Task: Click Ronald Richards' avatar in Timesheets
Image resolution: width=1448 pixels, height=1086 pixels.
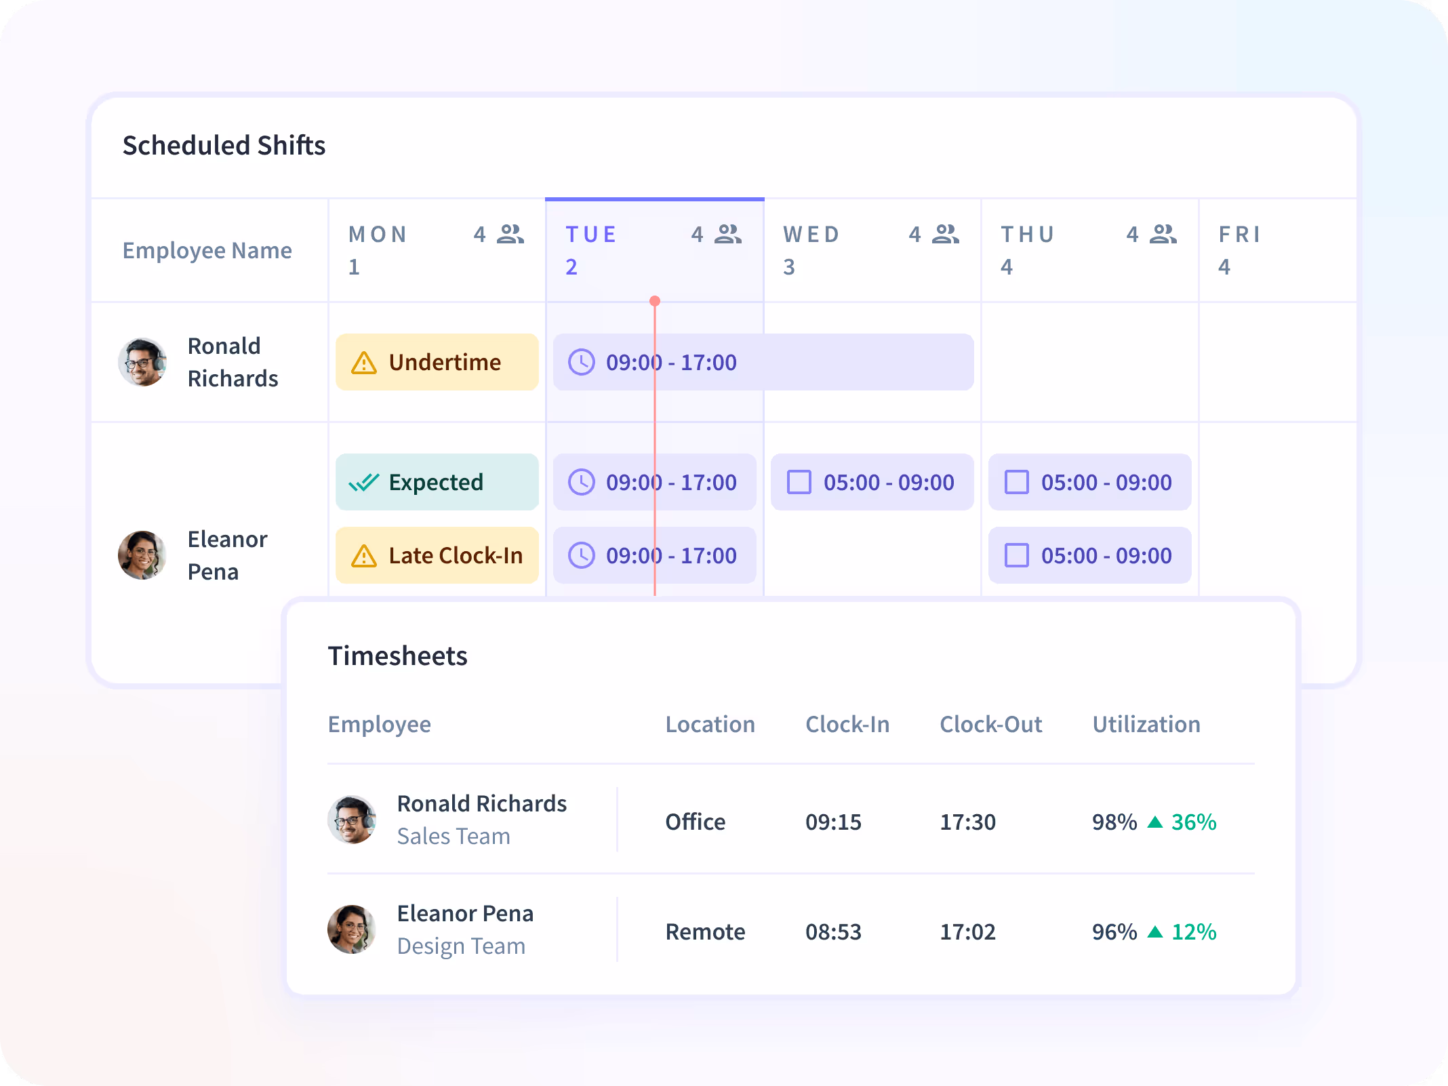Action: (x=352, y=820)
